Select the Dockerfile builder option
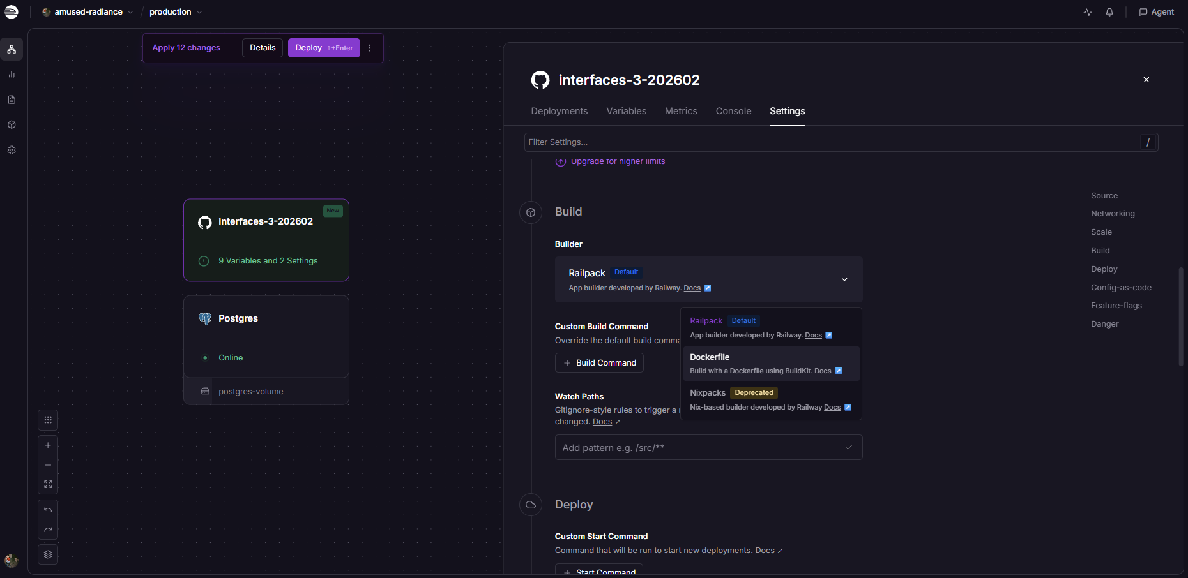The height and width of the screenshot is (578, 1188). (772, 364)
